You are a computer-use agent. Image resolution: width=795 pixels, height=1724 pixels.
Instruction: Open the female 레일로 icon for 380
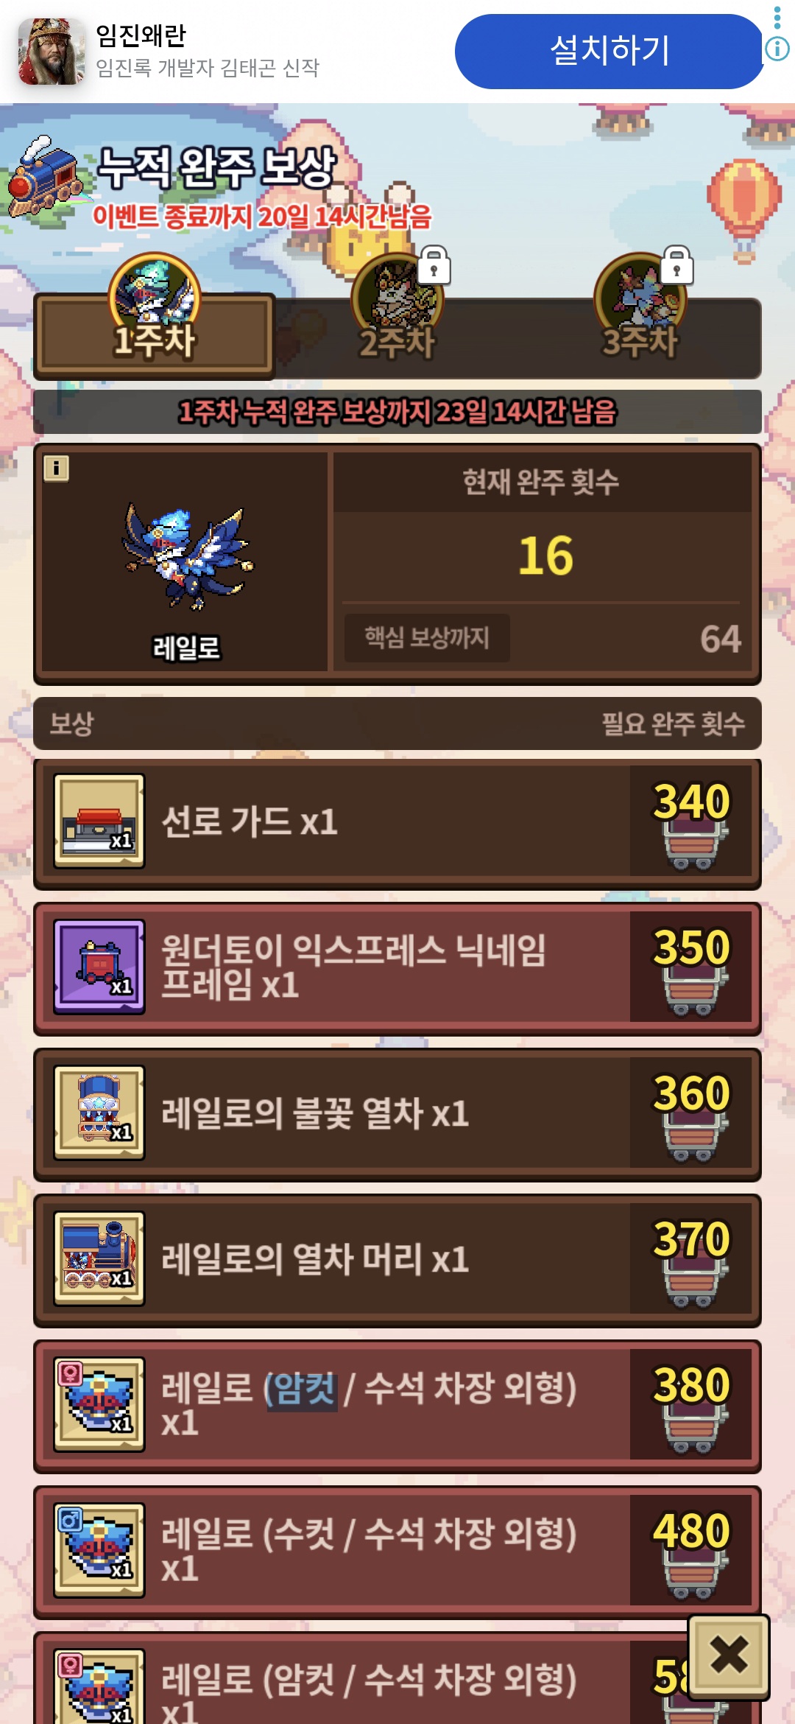(x=99, y=1404)
